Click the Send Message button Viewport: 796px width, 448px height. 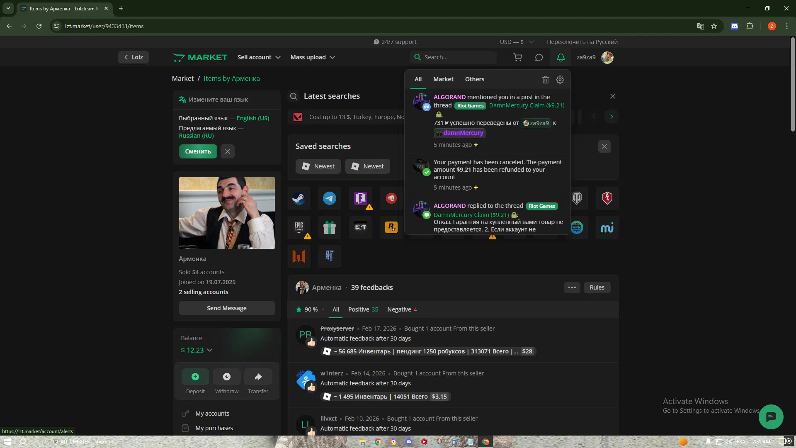[226, 308]
